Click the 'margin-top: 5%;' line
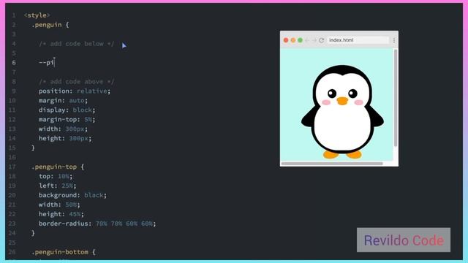468x263 pixels. (67, 120)
